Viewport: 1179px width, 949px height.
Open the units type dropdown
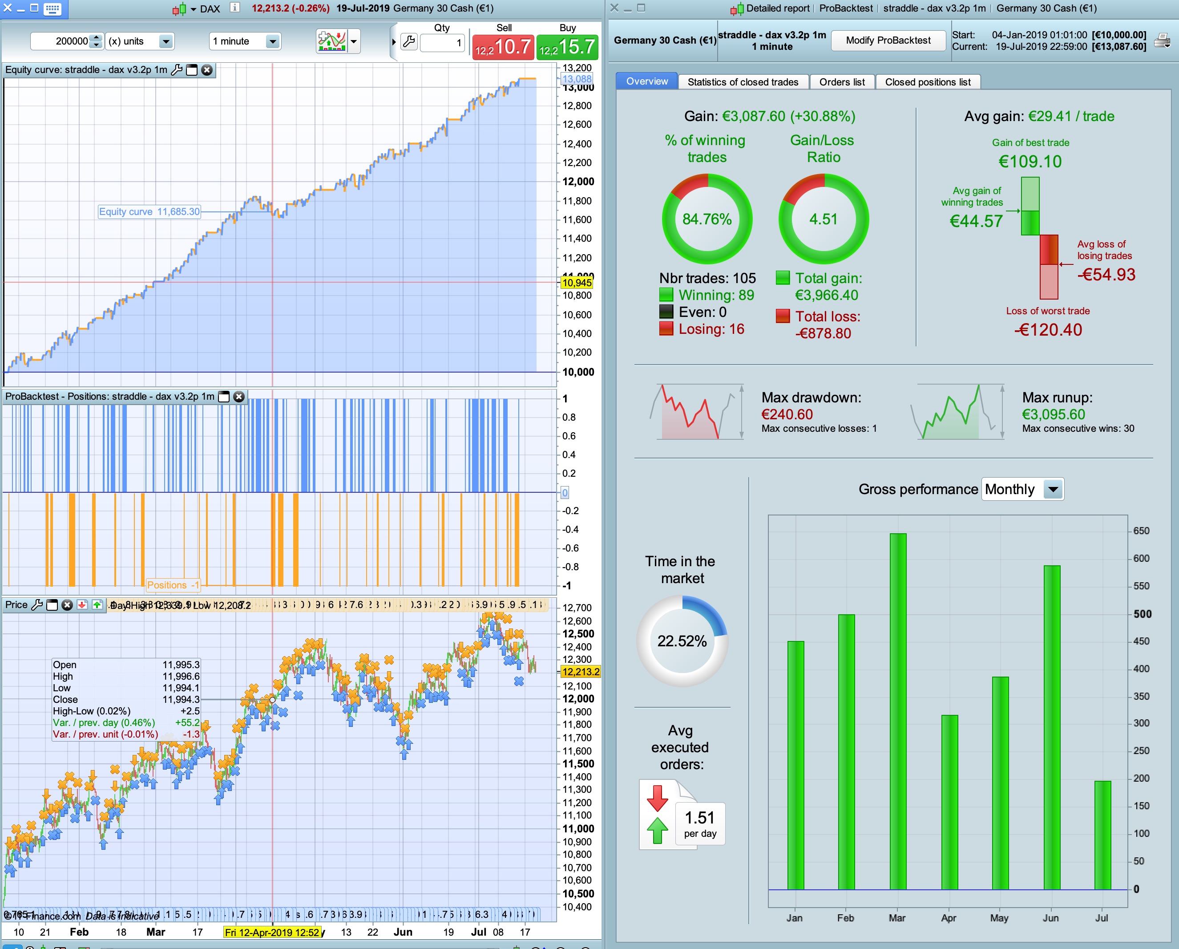tap(166, 41)
